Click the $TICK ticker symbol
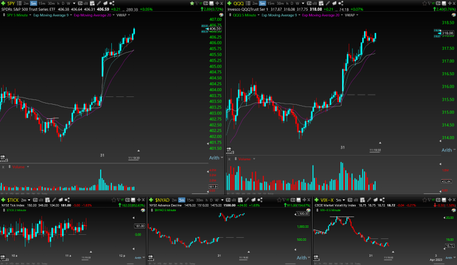The height and width of the screenshot is (265, 457). click(13, 200)
